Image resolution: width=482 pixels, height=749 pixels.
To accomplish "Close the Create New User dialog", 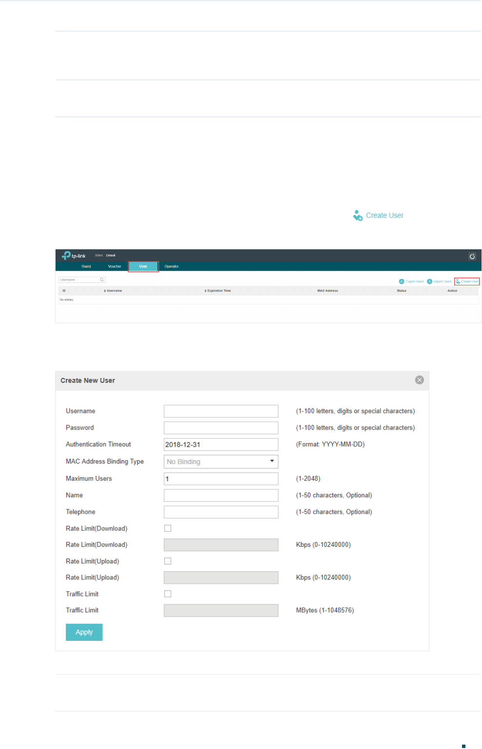I will point(419,380).
